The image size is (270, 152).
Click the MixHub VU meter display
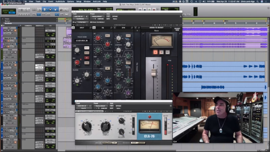(161, 41)
